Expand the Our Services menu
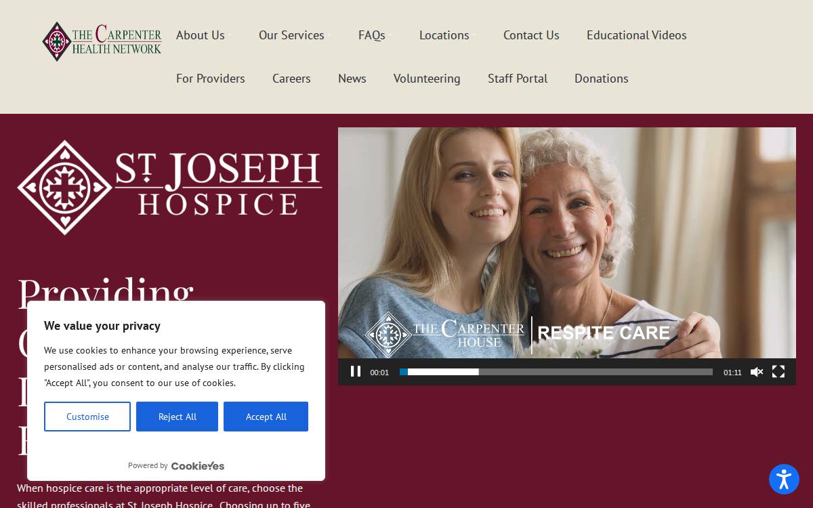The height and width of the screenshot is (508, 813). tap(291, 35)
